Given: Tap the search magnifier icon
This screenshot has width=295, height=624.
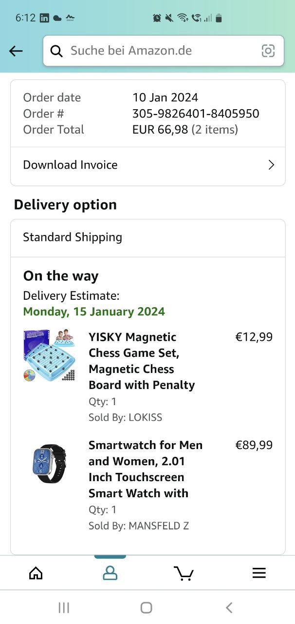Looking at the screenshot, I should pos(57,51).
